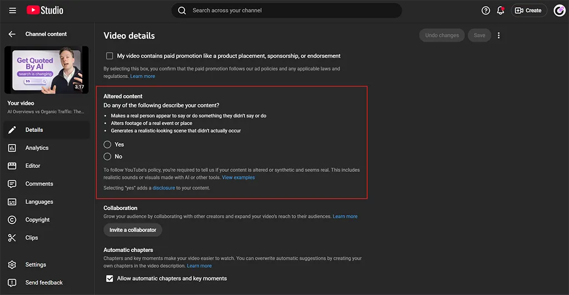
Task: Open the help question mark icon
Action: click(486, 11)
